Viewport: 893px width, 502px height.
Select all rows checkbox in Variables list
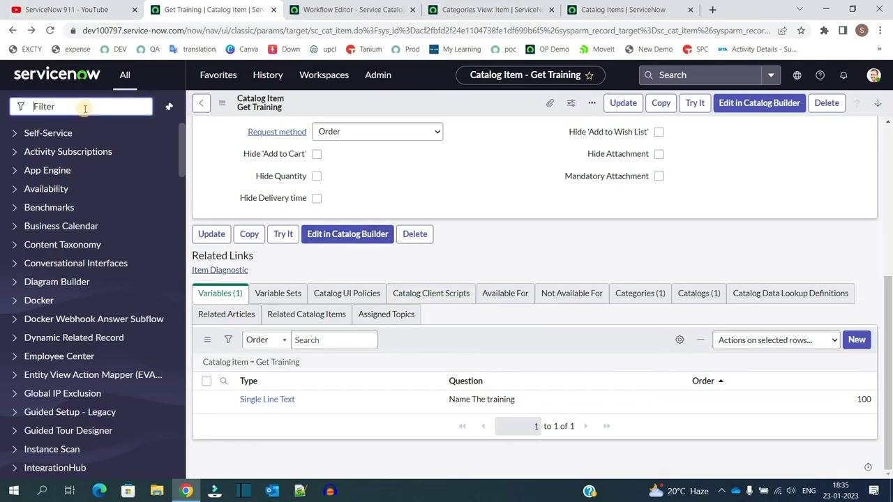pos(207,381)
